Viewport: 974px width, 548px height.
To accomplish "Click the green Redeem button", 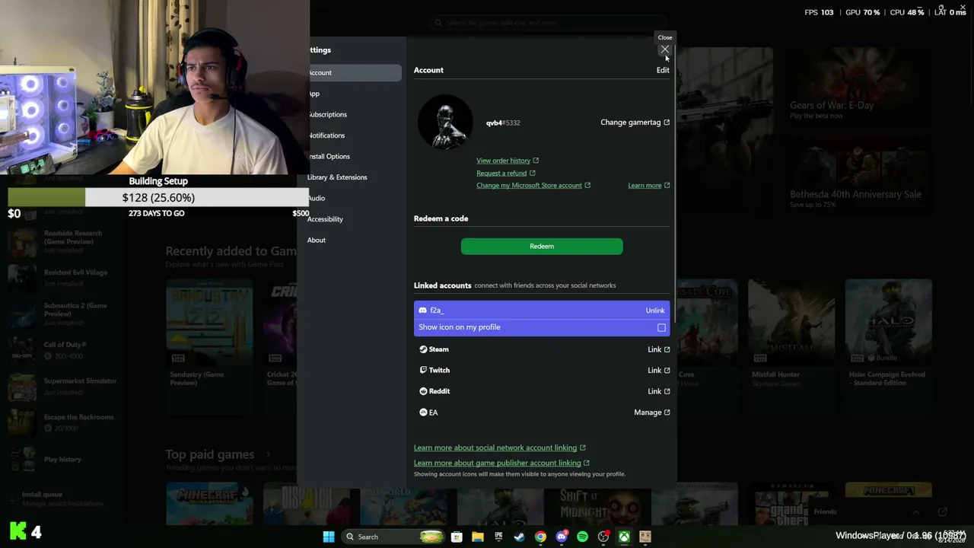I will click(542, 246).
